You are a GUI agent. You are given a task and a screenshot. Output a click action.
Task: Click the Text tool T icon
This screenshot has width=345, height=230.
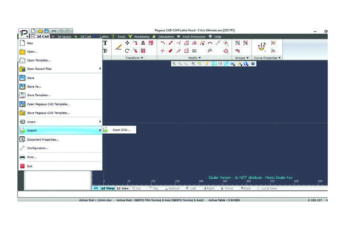[105, 43]
